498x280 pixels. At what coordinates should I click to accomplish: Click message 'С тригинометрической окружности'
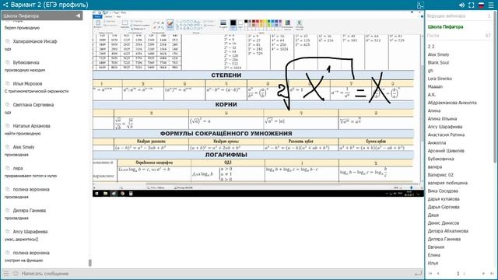coord(37,91)
